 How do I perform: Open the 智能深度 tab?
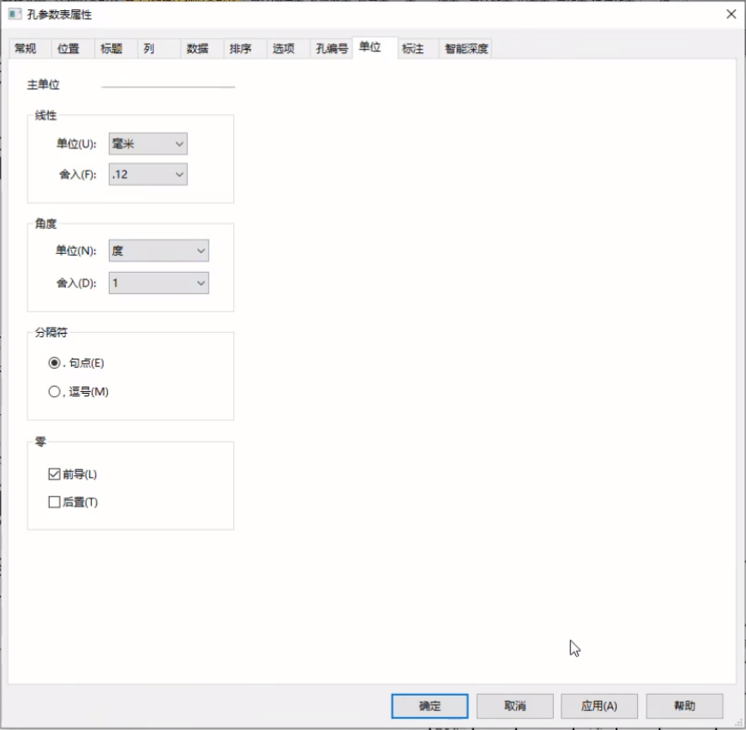(x=466, y=49)
